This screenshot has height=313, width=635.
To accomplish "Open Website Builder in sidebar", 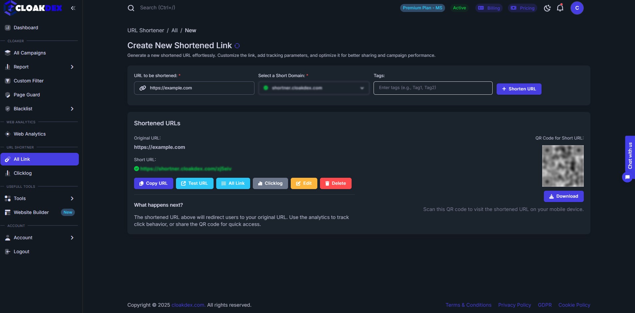I will (39, 212).
